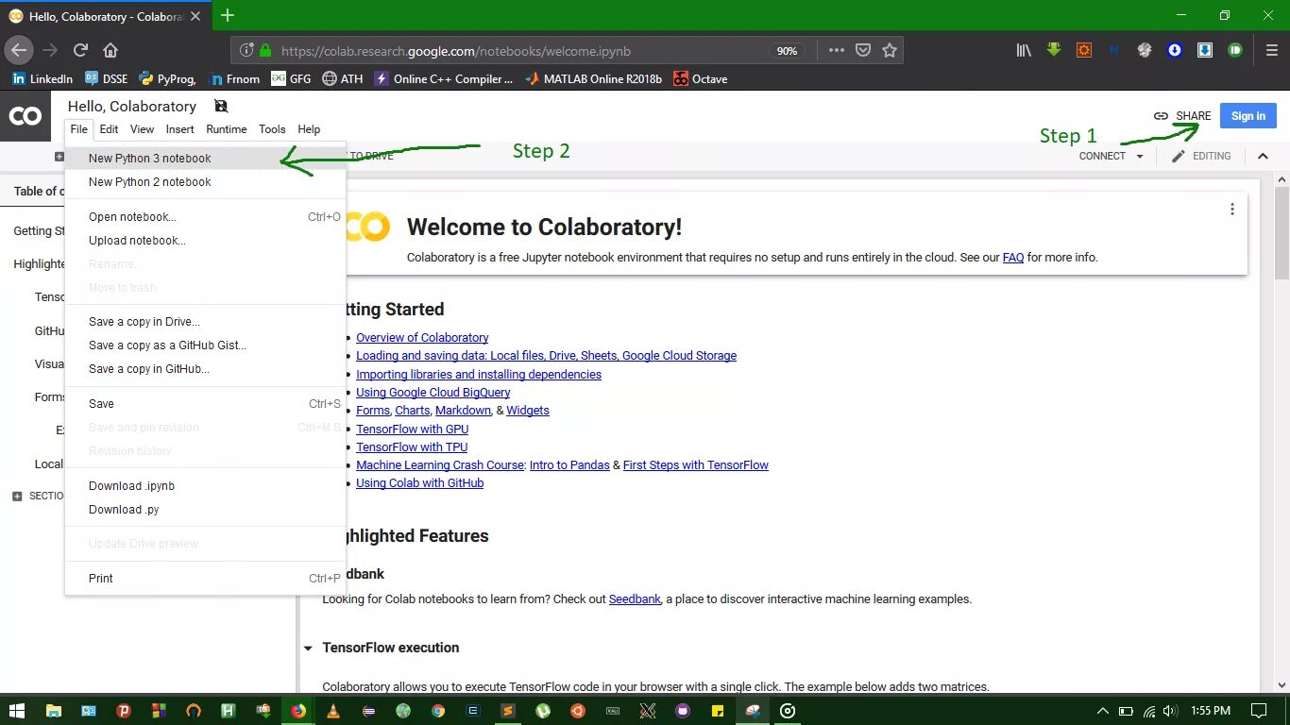Click the green download arrow extension icon
Viewport: 1290px width, 725px height.
(1054, 50)
